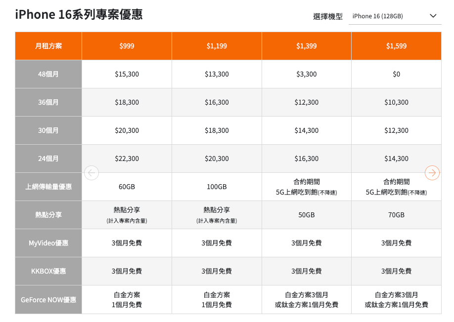
Task: Click 熱點分享 cell under the $999 plan
Action: click(127, 215)
